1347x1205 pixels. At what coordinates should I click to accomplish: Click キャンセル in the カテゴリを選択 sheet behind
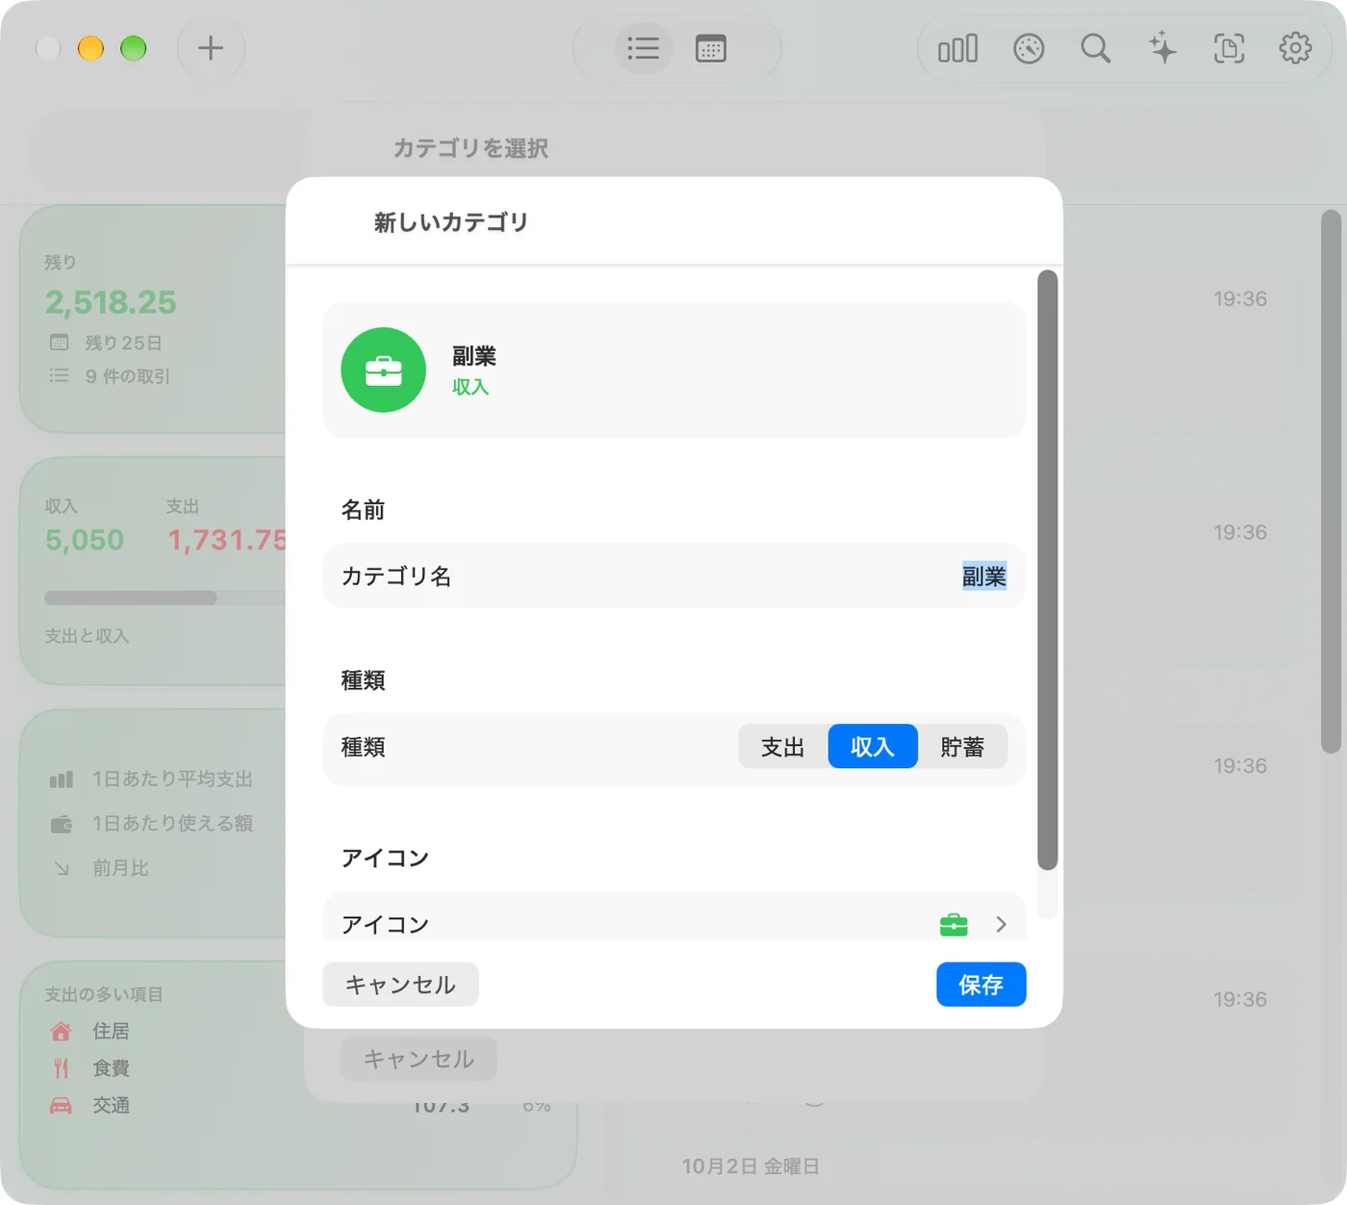419,1059
